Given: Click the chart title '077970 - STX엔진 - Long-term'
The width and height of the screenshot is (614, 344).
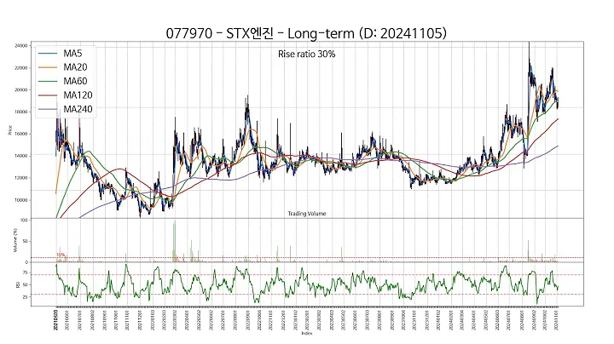Looking at the screenshot, I should [x=260, y=33].
